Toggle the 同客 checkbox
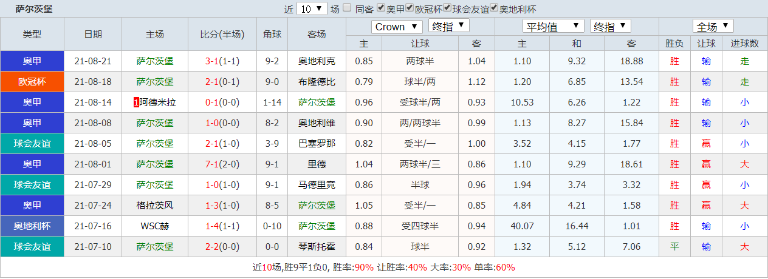The image size is (768, 279). [x=347, y=8]
